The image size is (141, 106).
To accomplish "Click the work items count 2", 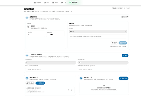I will (28, 35).
